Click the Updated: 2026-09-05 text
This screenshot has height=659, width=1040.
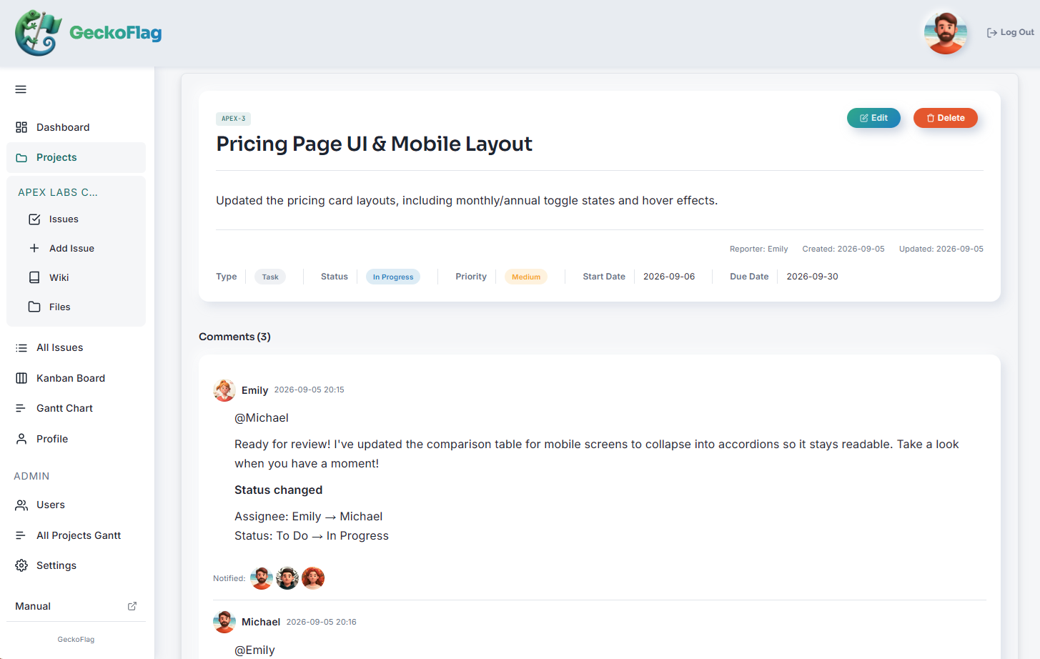coord(941,249)
